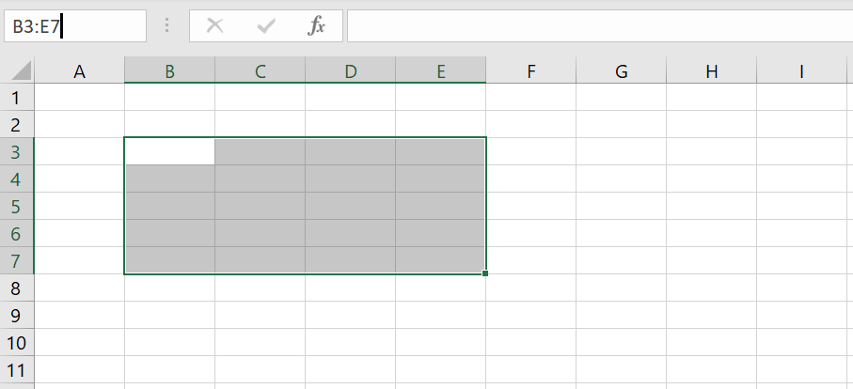Image resolution: width=853 pixels, height=389 pixels.
Task: Click inside the Name Box
Action: 75,26
